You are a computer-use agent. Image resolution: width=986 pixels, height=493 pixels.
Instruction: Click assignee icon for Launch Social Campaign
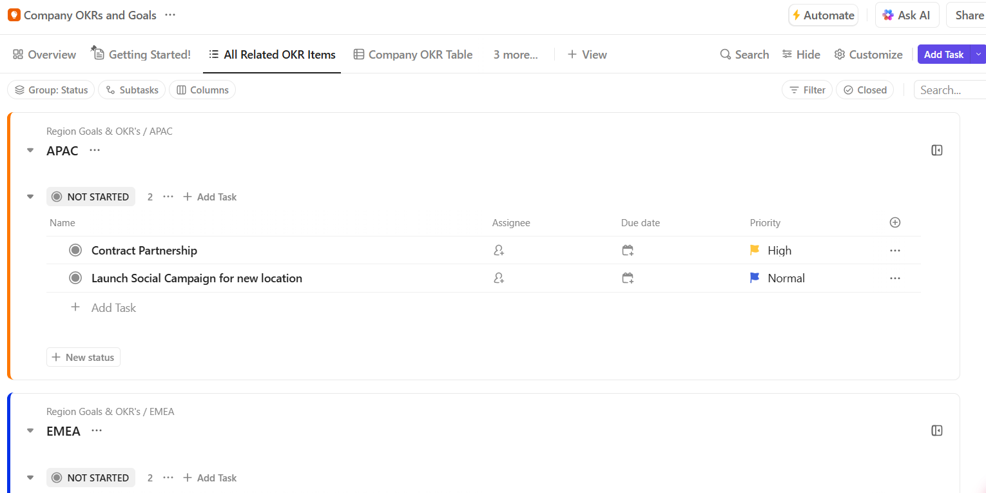pos(499,278)
